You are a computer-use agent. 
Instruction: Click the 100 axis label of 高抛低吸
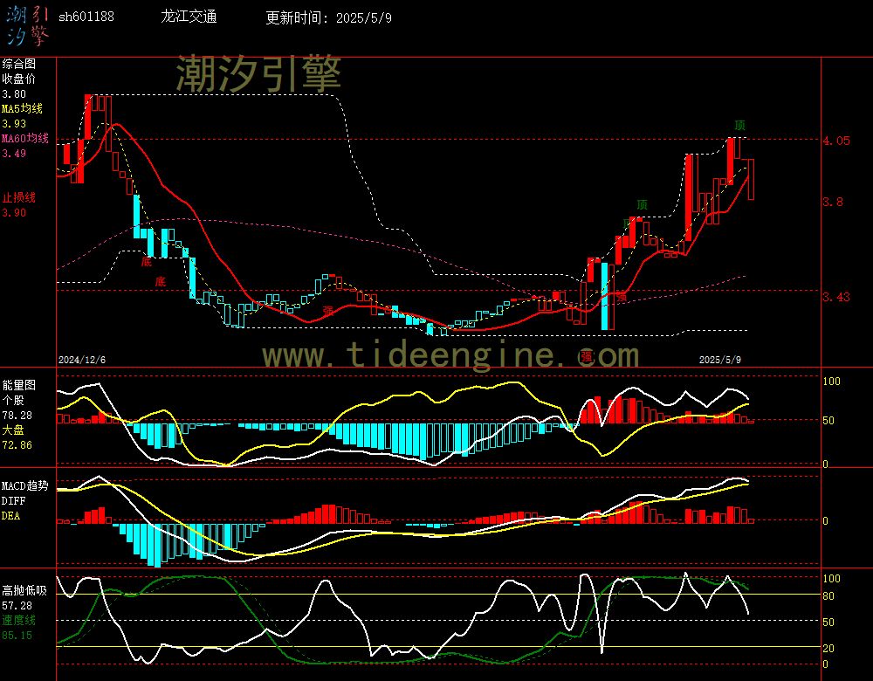831,579
